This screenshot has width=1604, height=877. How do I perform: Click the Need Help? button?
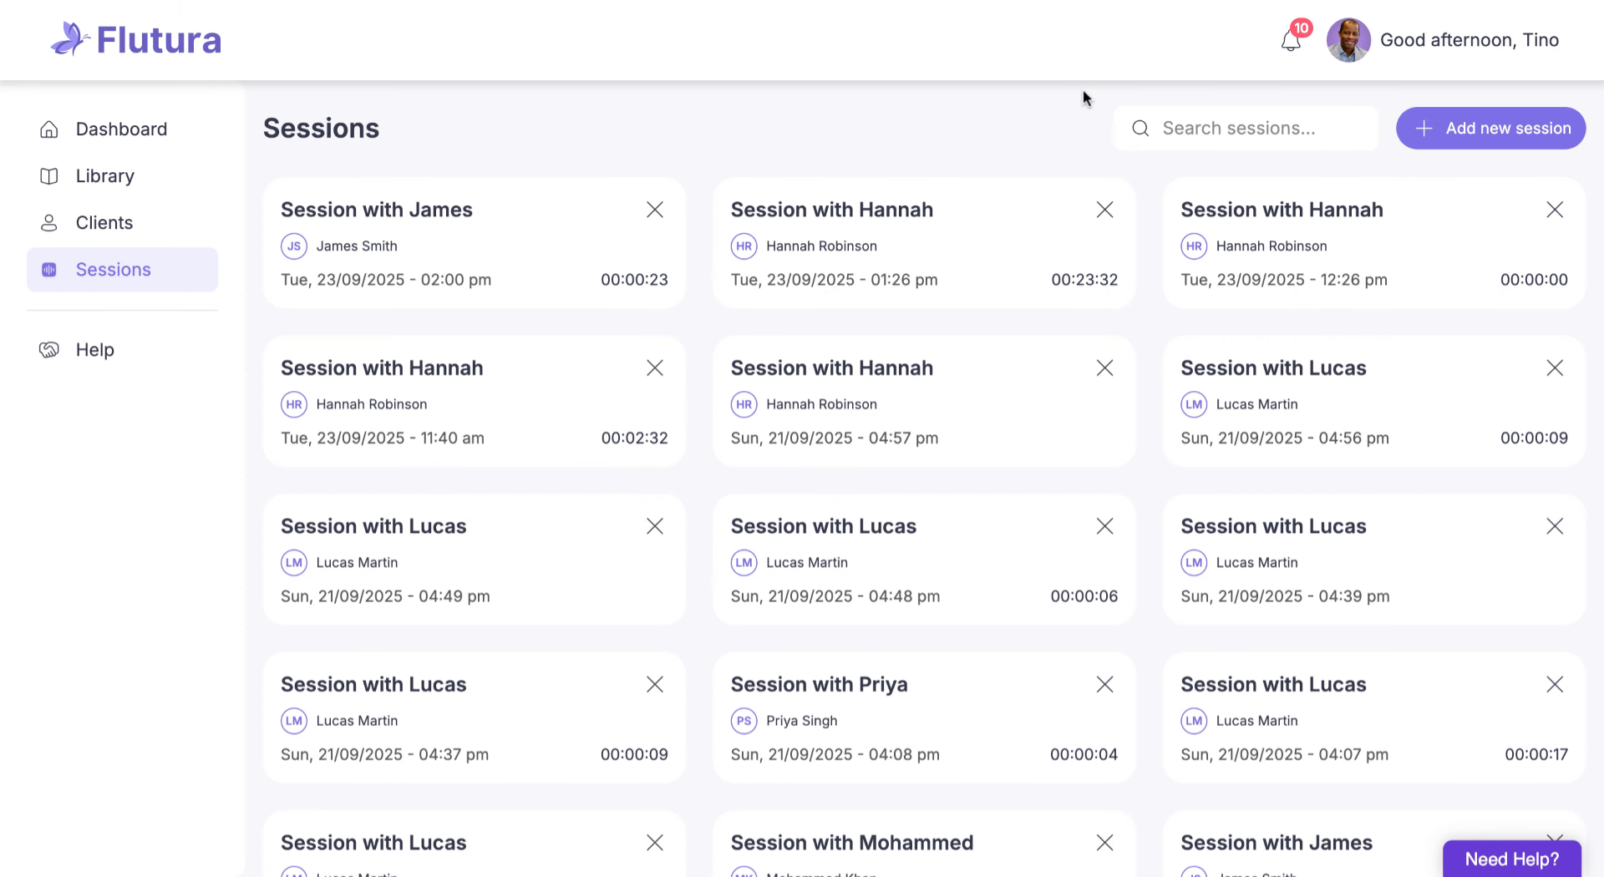click(1511, 859)
